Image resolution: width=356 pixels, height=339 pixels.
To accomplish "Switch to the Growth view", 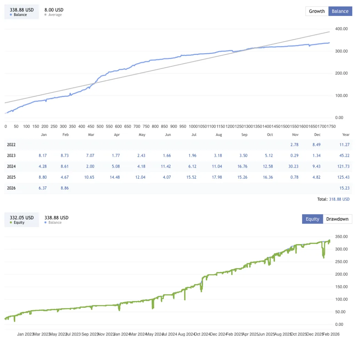I will click(316, 11).
